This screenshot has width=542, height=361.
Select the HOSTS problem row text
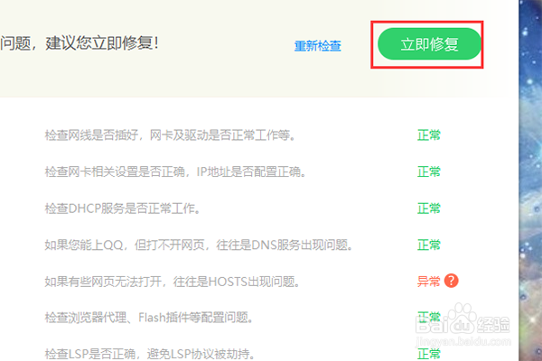point(173,282)
